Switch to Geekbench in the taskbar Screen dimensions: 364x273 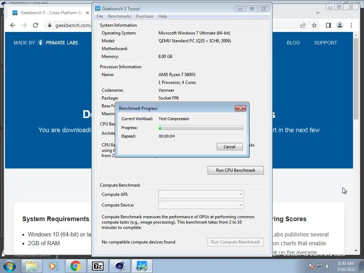[142, 266]
